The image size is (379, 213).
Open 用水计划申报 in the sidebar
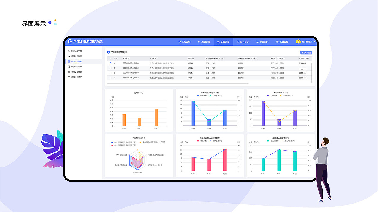click(x=75, y=51)
